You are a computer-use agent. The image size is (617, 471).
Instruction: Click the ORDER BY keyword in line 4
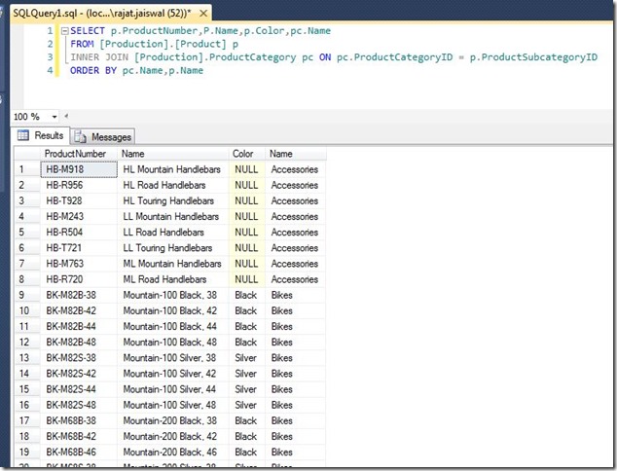point(92,70)
